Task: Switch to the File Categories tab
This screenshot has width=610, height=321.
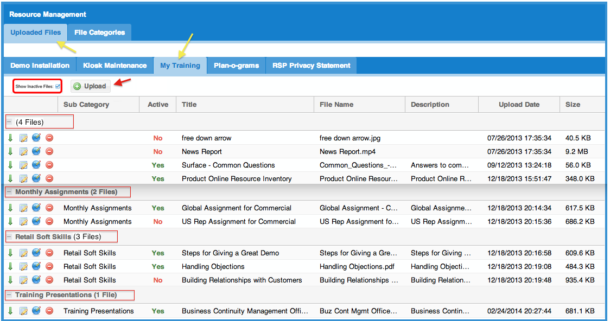Action: click(99, 32)
